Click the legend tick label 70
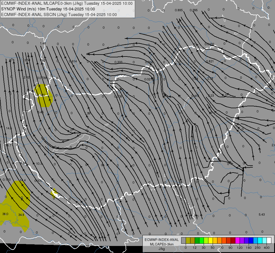 222,248
